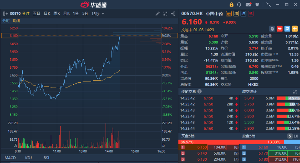
Task: Open customer service headset icon
Action: [239, 4]
